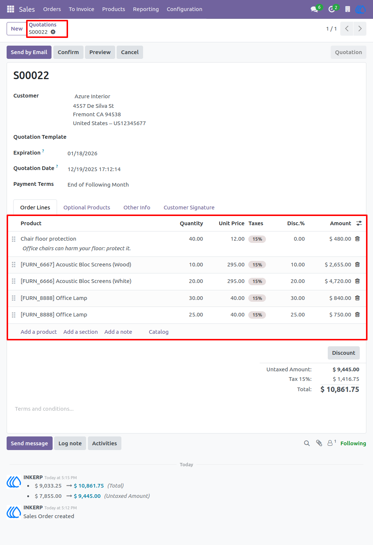This screenshot has width=373, height=545.
Task: Open the apps grid menu icon
Action: coord(11,9)
